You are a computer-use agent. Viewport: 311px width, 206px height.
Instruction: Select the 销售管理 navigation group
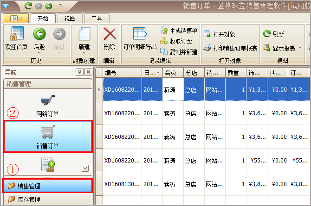click(x=48, y=186)
